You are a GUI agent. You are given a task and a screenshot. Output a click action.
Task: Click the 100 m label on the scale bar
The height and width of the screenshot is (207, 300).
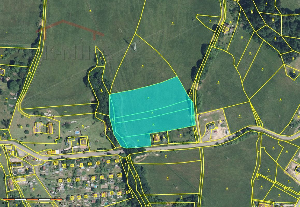tap(62, 203)
